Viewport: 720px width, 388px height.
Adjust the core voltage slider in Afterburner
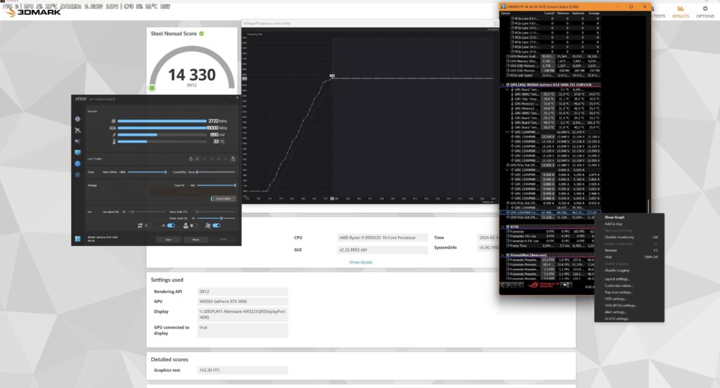[x=216, y=186]
